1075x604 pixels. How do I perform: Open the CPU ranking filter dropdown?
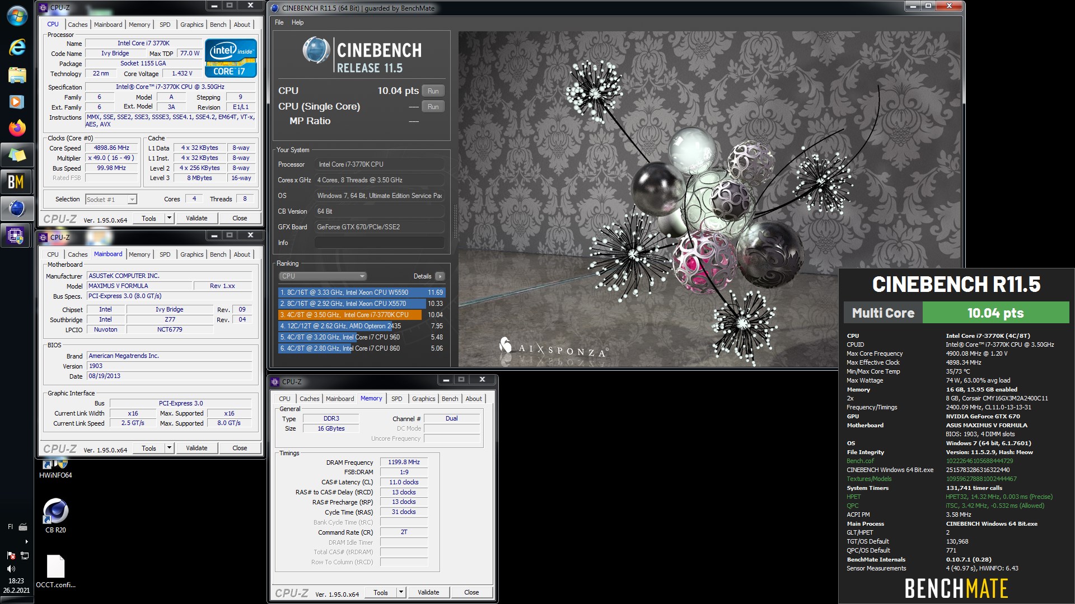(x=322, y=276)
